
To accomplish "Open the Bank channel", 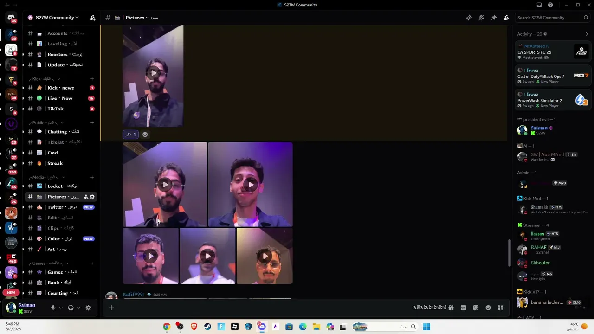I will coord(61,283).
